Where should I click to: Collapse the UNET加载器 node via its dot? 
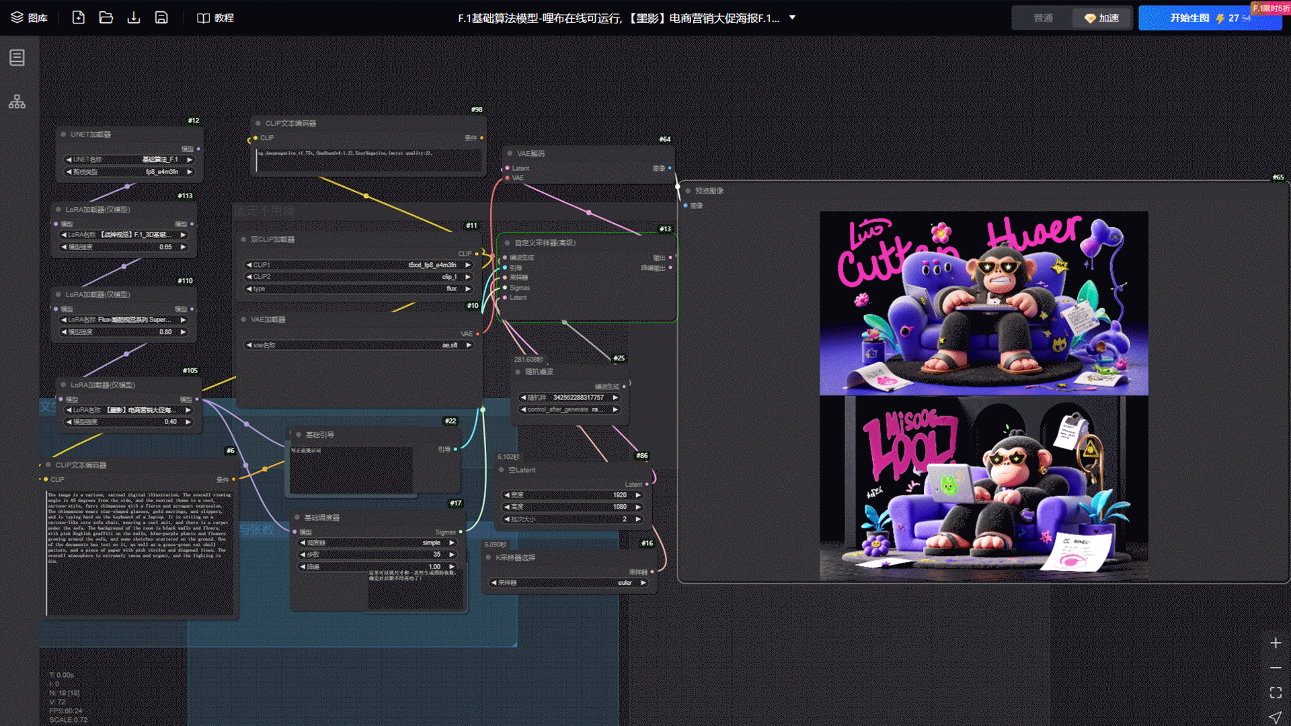click(x=63, y=134)
